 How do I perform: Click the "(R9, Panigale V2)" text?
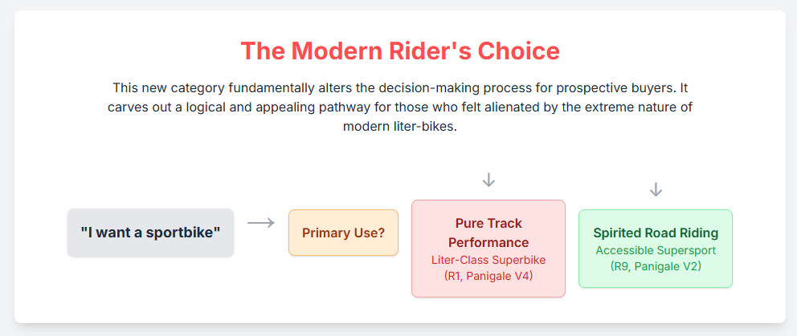click(656, 266)
